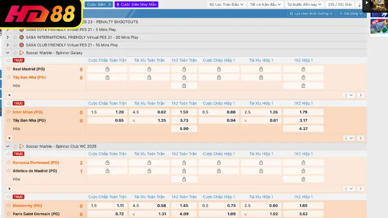This screenshot has height=218, width=388.
Task: Select first-half odds 1.65 for Monterrey
Action: pos(304,205)
